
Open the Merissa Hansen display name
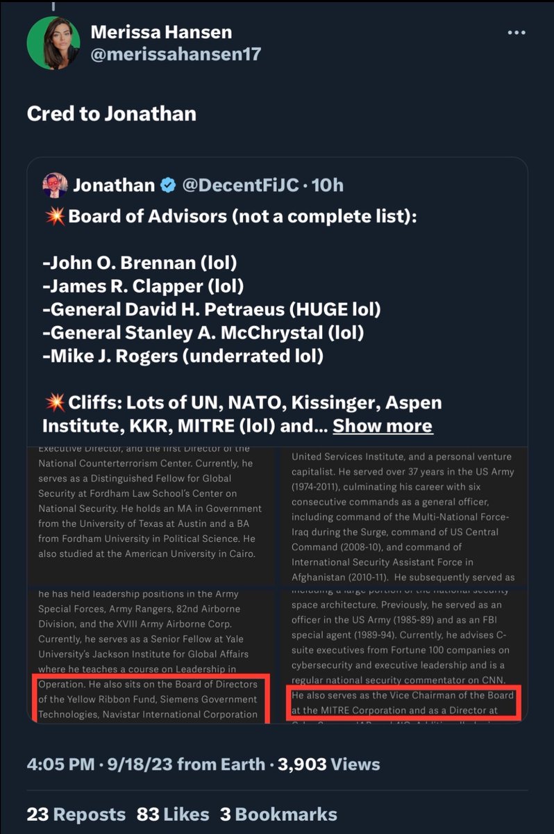click(x=161, y=32)
